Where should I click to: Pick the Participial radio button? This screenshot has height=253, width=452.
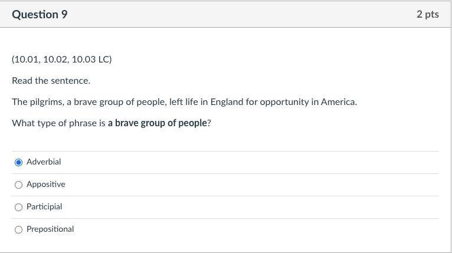(x=18, y=207)
